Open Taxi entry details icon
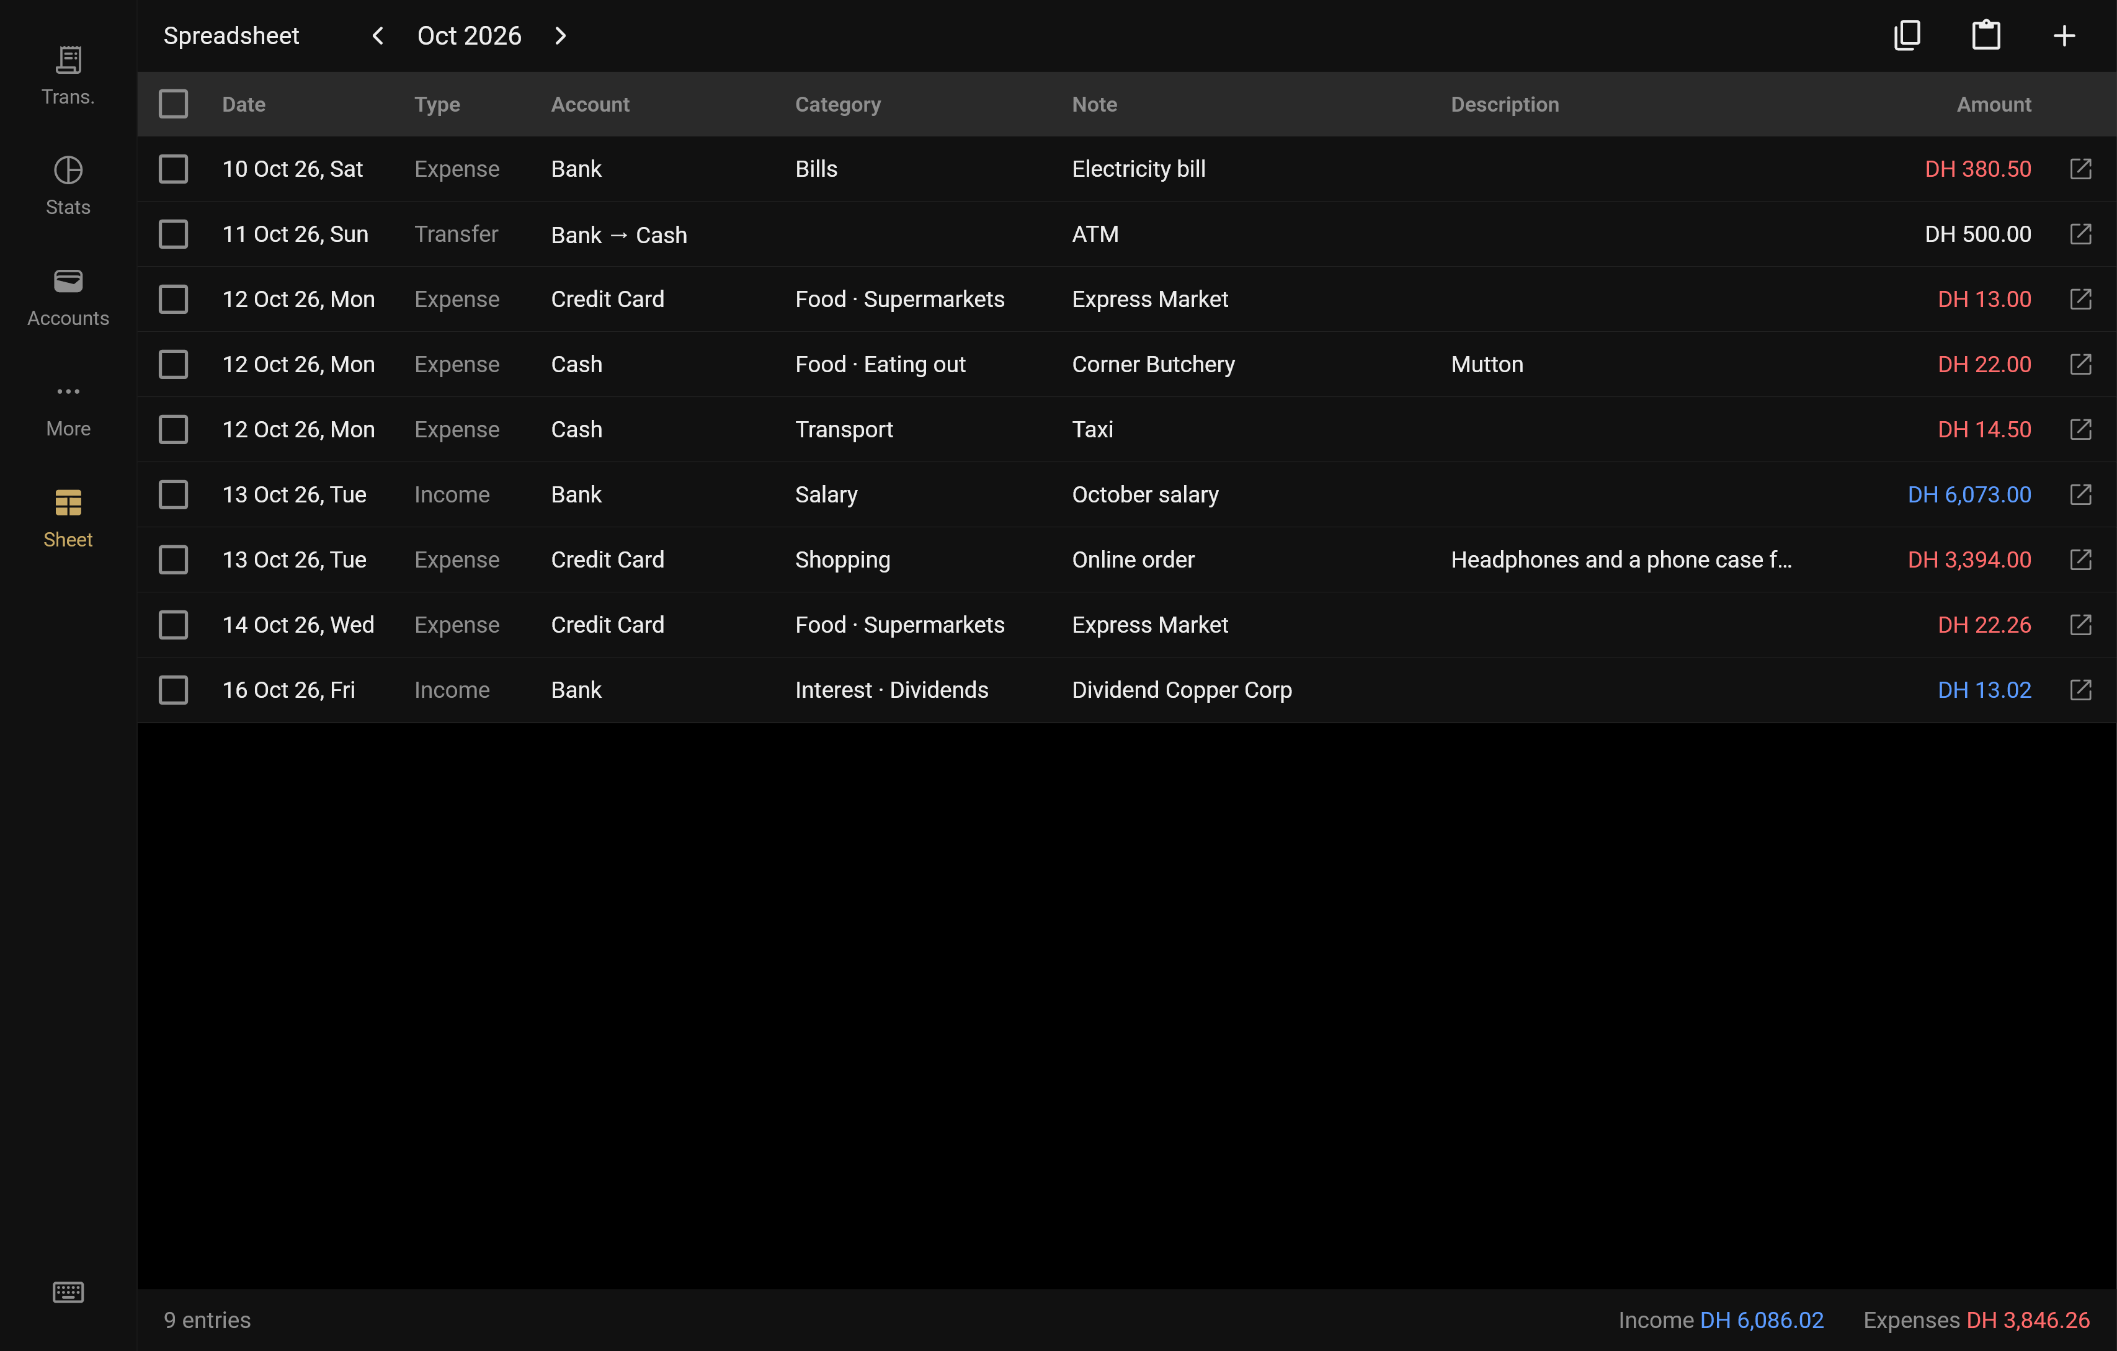The height and width of the screenshot is (1351, 2117). coord(2080,429)
